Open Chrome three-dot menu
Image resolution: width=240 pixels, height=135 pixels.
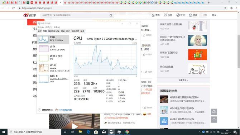[x=237, y=8]
